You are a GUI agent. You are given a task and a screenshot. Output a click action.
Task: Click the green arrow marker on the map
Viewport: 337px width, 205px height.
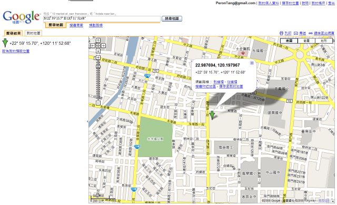pos(212,115)
